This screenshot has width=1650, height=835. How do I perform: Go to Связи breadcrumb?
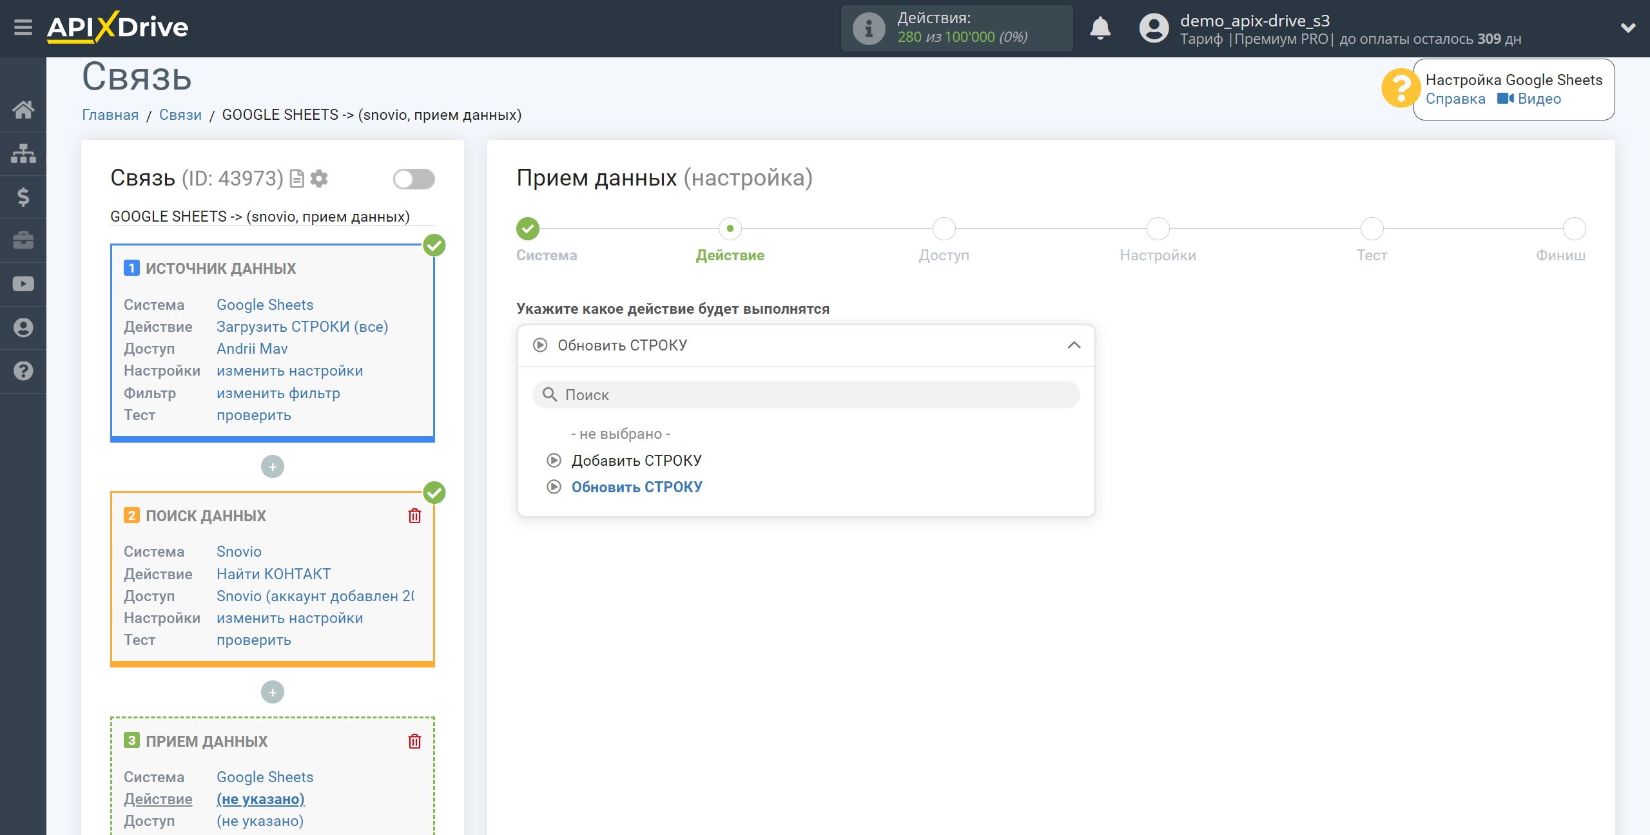(180, 115)
